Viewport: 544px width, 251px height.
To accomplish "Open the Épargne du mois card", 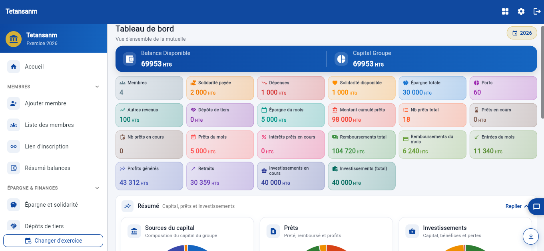I will (x=291, y=115).
